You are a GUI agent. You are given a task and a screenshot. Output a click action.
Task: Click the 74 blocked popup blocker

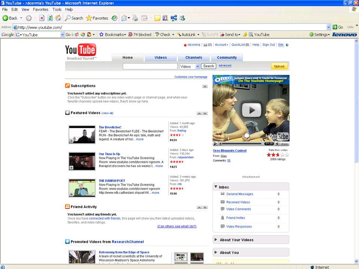click(x=140, y=34)
